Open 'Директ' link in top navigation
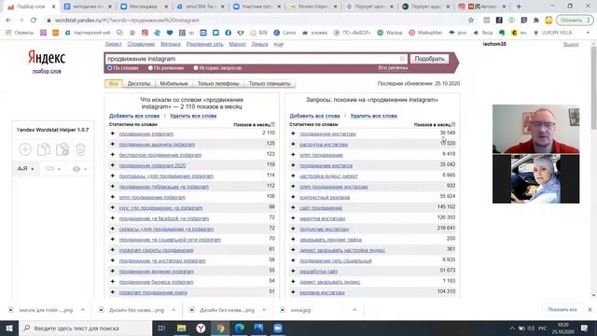 [x=113, y=44]
